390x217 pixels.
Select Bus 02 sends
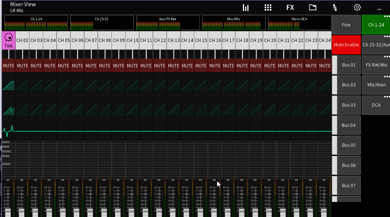346,85
